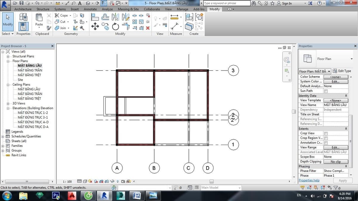Open the Select panel dropdown
358x201 pixels.
[7, 34]
